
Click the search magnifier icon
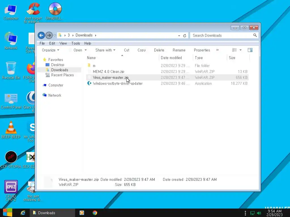click(255, 35)
